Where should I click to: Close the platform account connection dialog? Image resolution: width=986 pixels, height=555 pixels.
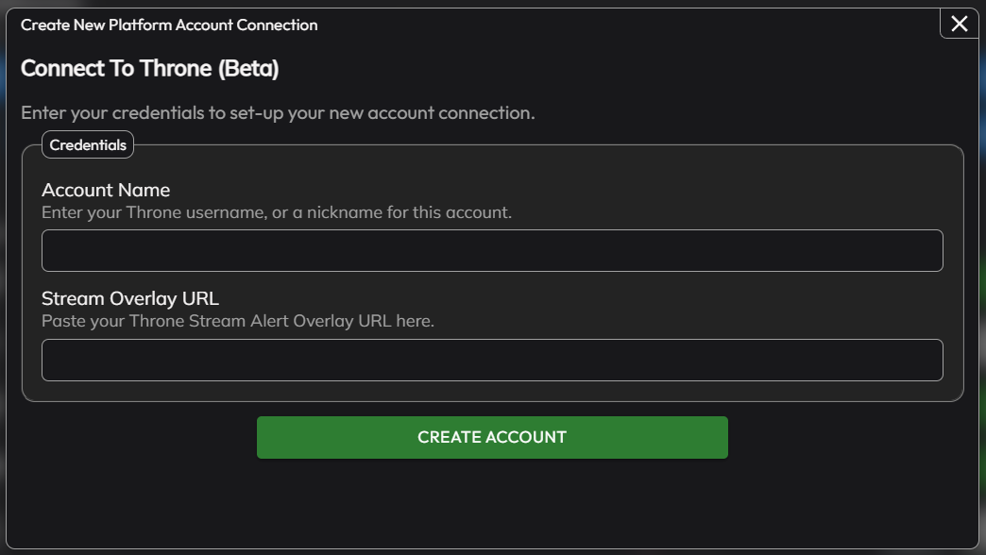click(x=959, y=24)
